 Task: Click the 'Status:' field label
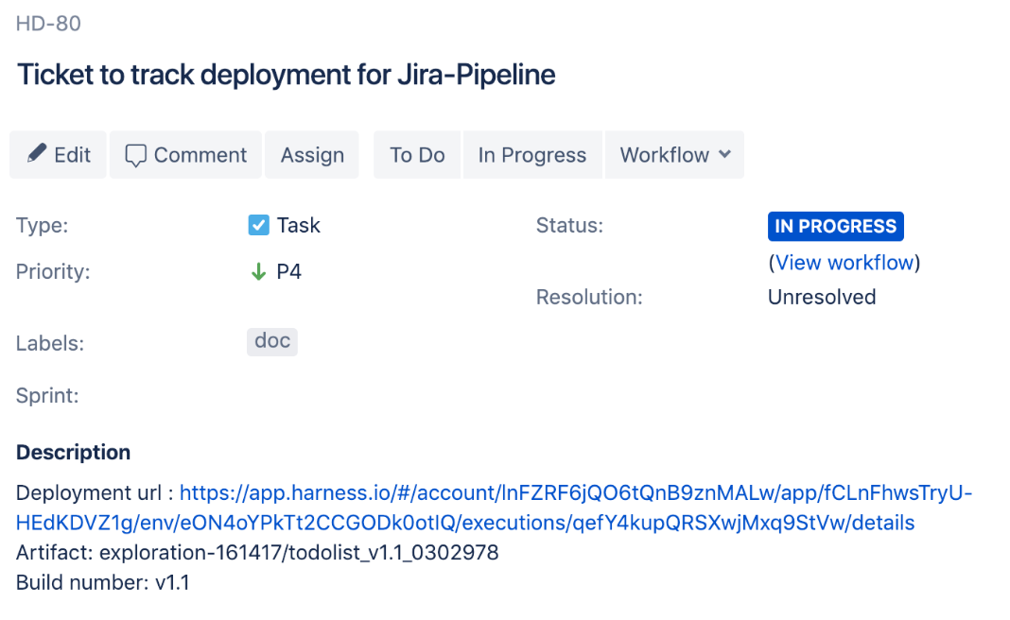(x=569, y=225)
